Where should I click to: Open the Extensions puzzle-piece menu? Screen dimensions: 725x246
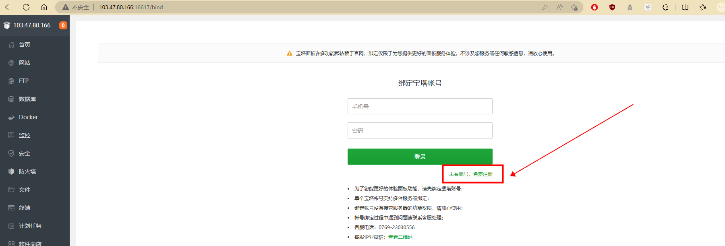click(x=665, y=7)
